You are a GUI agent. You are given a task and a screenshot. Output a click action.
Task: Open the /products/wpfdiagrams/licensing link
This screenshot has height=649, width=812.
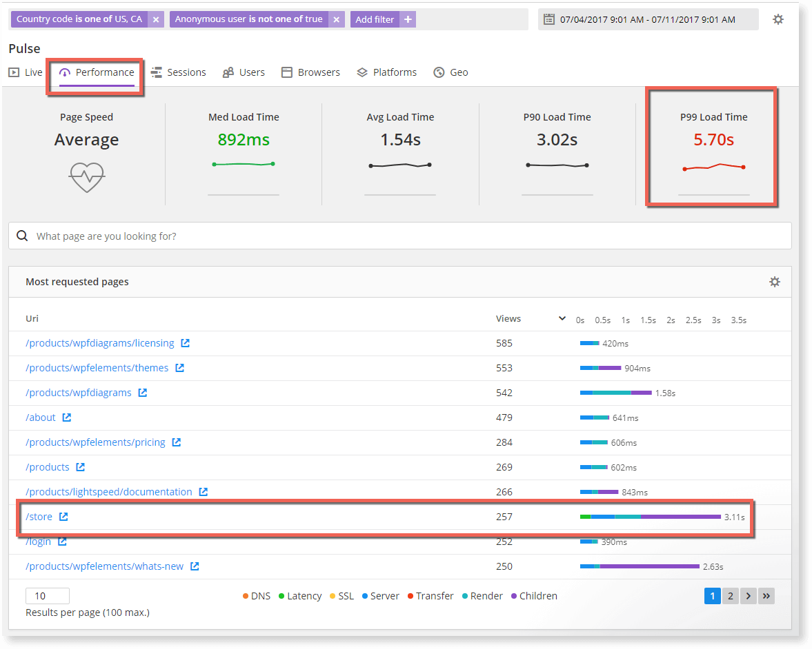(x=100, y=342)
